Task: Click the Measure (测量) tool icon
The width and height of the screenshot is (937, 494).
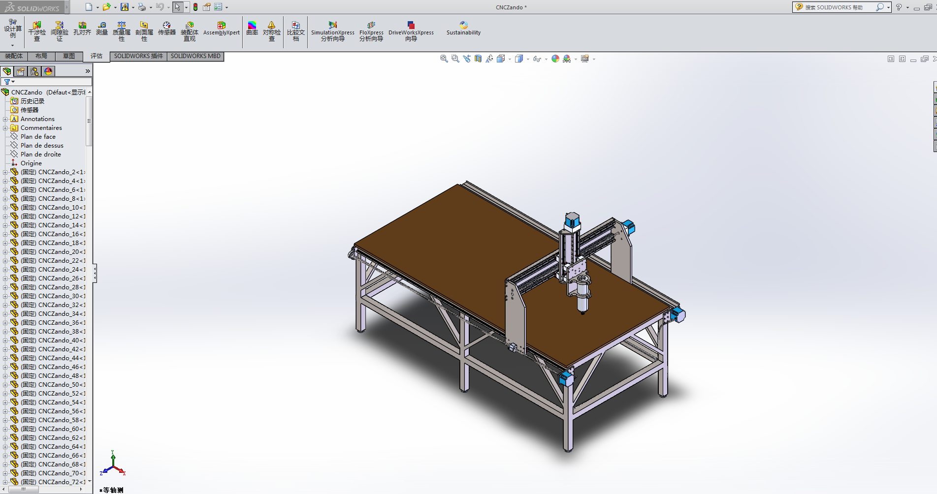Action: 101,29
